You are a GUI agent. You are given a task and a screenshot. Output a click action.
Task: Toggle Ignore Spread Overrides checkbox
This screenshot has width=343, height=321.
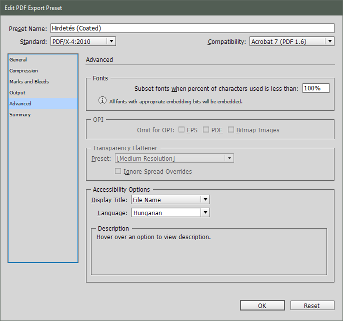pyautogui.click(x=118, y=171)
